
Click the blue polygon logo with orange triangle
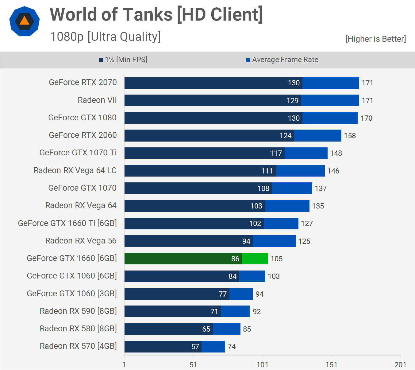[x=25, y=21]
